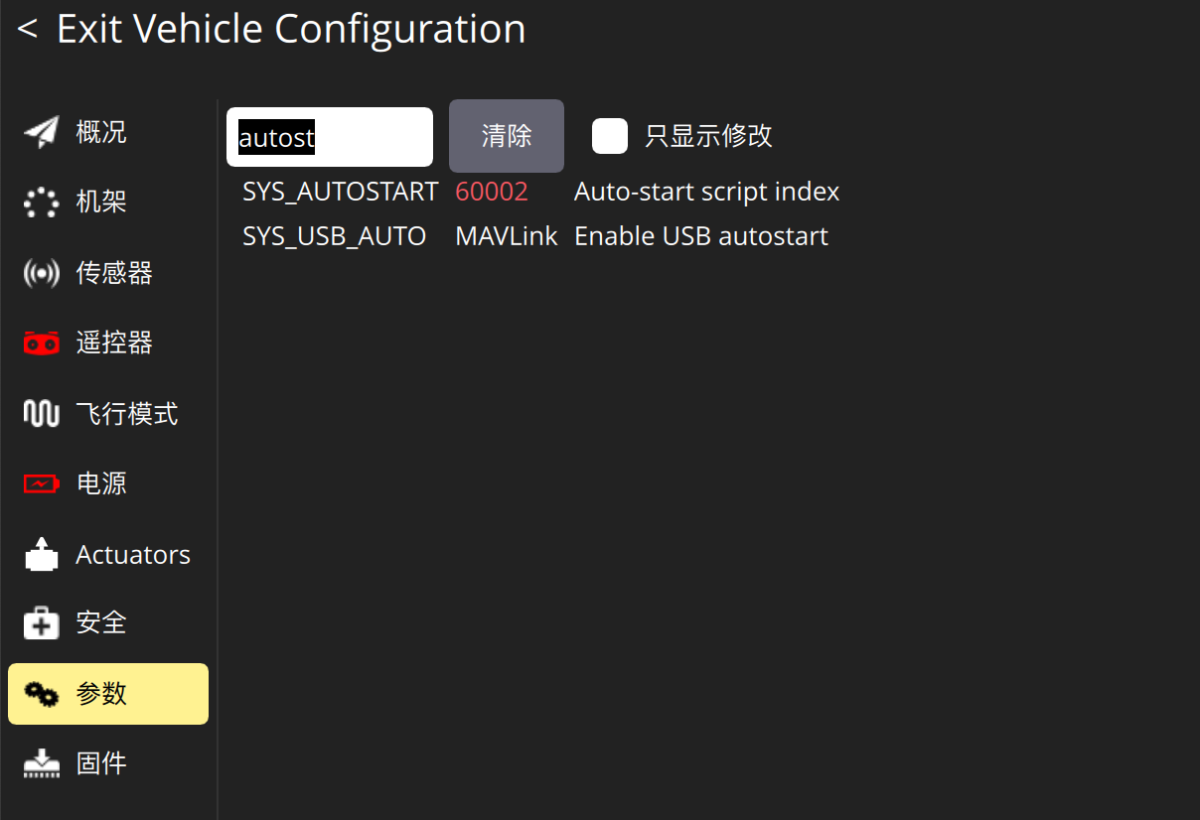Viewport: 1200px width, 820px height.
Task: Open the 传感器 sensors tab label
Action: point(114,273)
